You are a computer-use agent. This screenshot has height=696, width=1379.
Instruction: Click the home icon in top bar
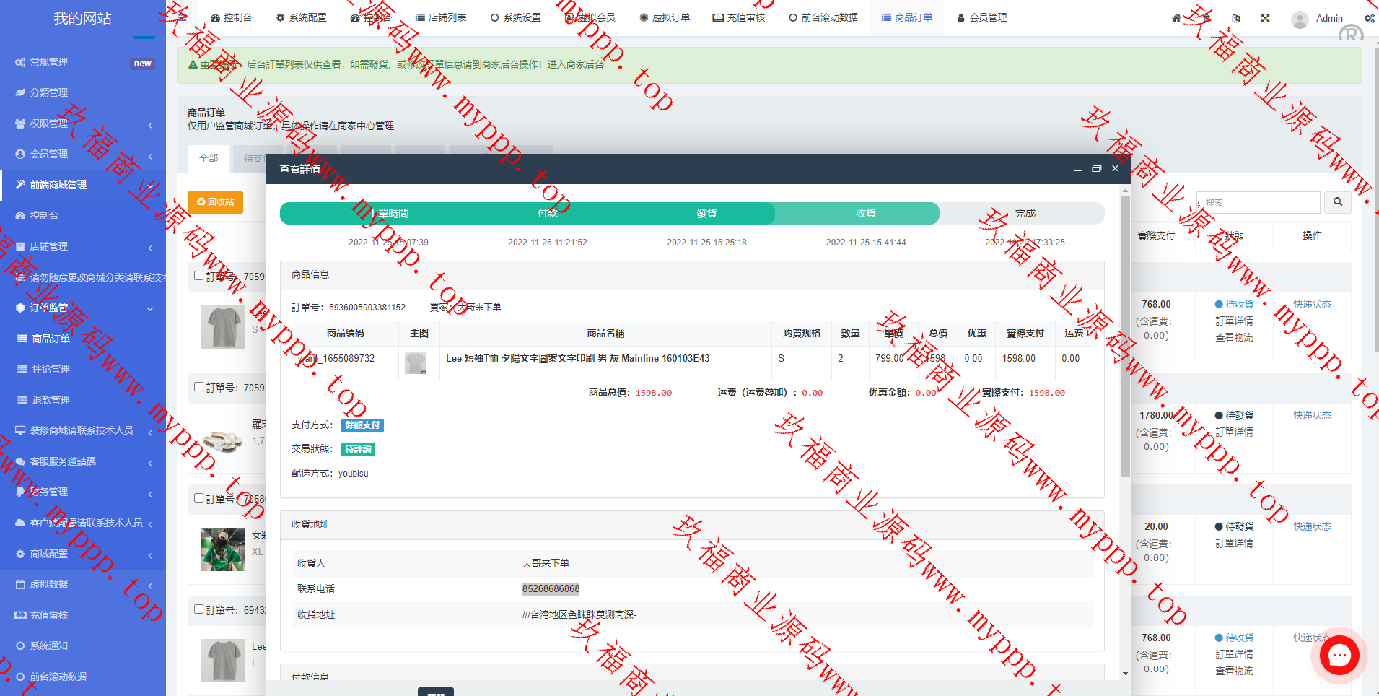[x=1176, y=18]
